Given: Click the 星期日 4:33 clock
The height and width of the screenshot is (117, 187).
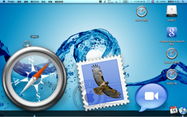Looking at the screenshot, I should coord(173,1).
